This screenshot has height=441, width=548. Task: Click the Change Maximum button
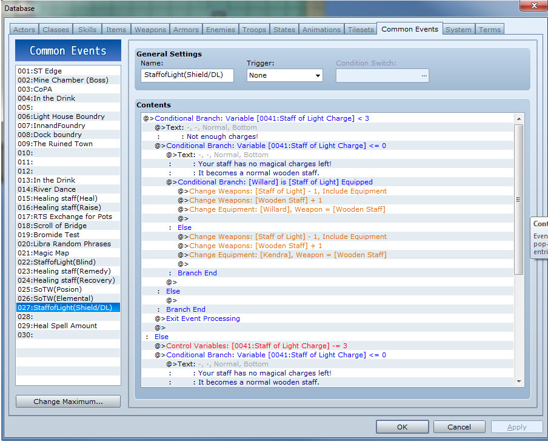pos(67,401)
